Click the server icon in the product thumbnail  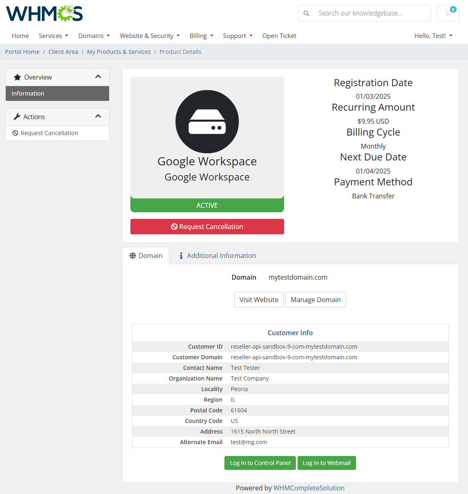(207, 121)
